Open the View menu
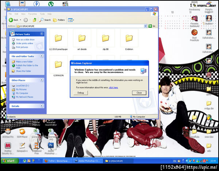Screen dimensions: 219x171 click(x=23, y=14)
